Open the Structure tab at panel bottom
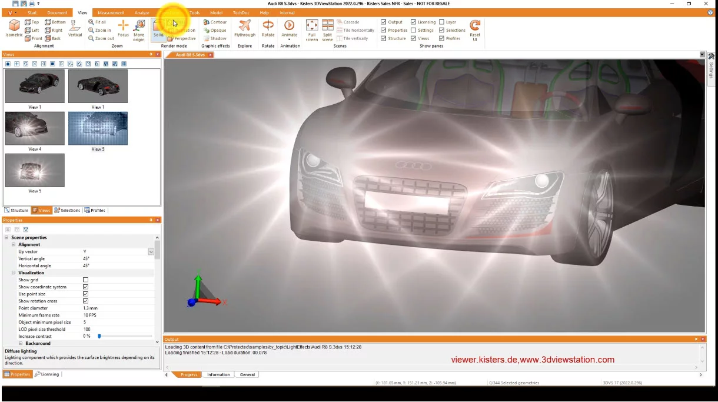718x402 pixels. pos(16,210)
